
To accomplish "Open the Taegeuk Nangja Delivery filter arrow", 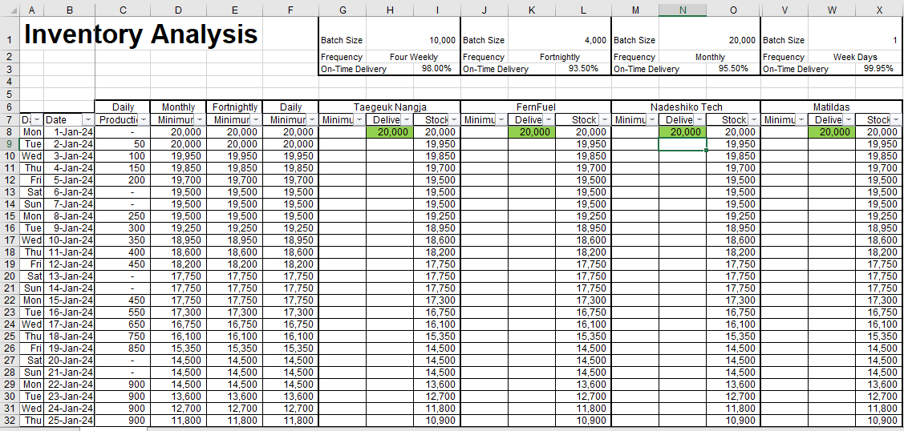I will [x=407, y=119].
